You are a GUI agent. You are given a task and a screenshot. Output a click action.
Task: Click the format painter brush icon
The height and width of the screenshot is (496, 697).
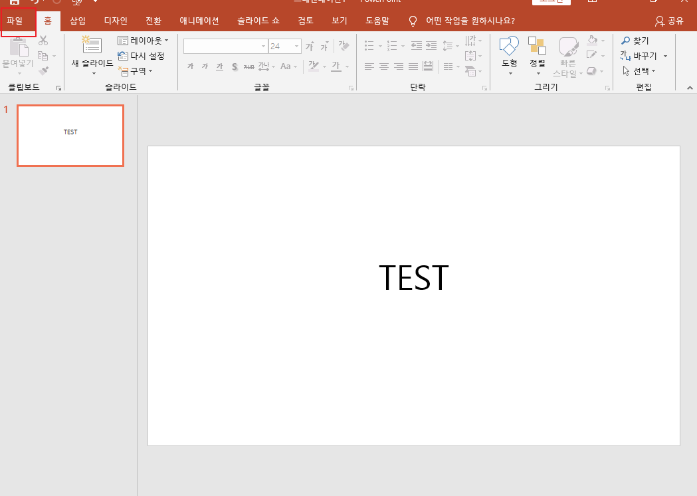tap(43, 70)
